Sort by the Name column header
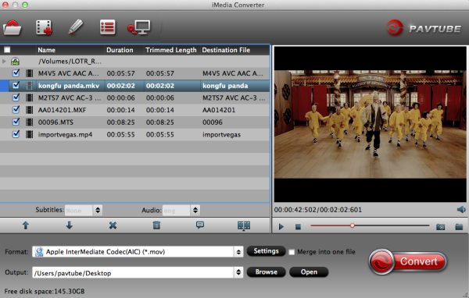The width and height of the screenshot is (469, 298). (x=47, y=50)
